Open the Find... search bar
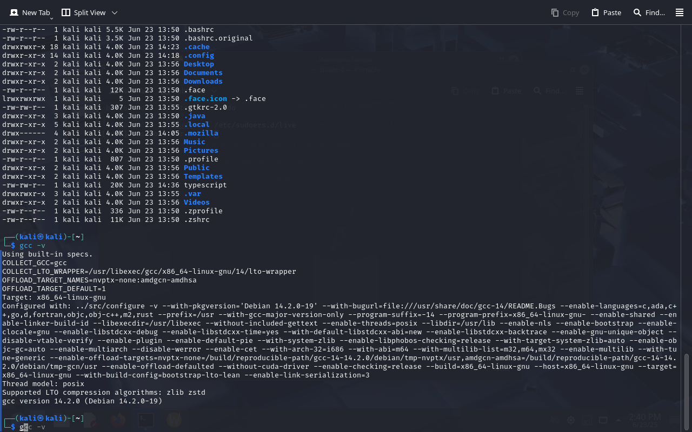This screenshot has width=692, height=432. 649,12
